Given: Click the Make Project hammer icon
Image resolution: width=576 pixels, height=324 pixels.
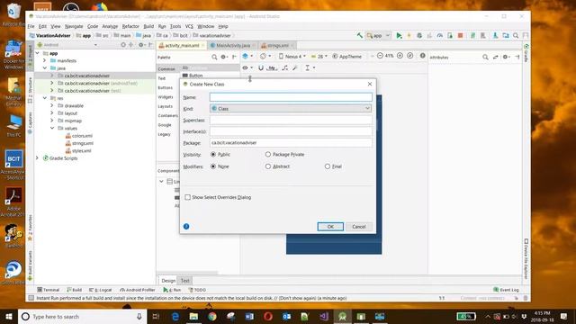Looking at the screenshot, I should 360,35.
